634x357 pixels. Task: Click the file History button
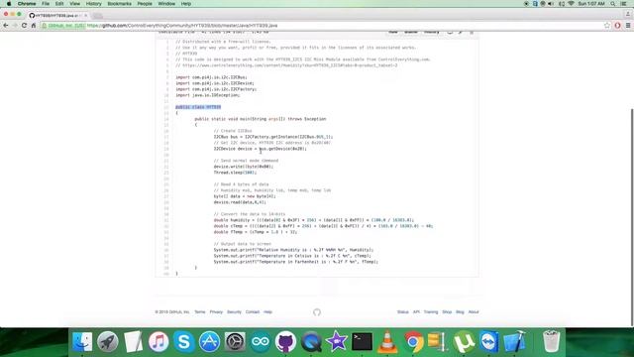point(432,32)
